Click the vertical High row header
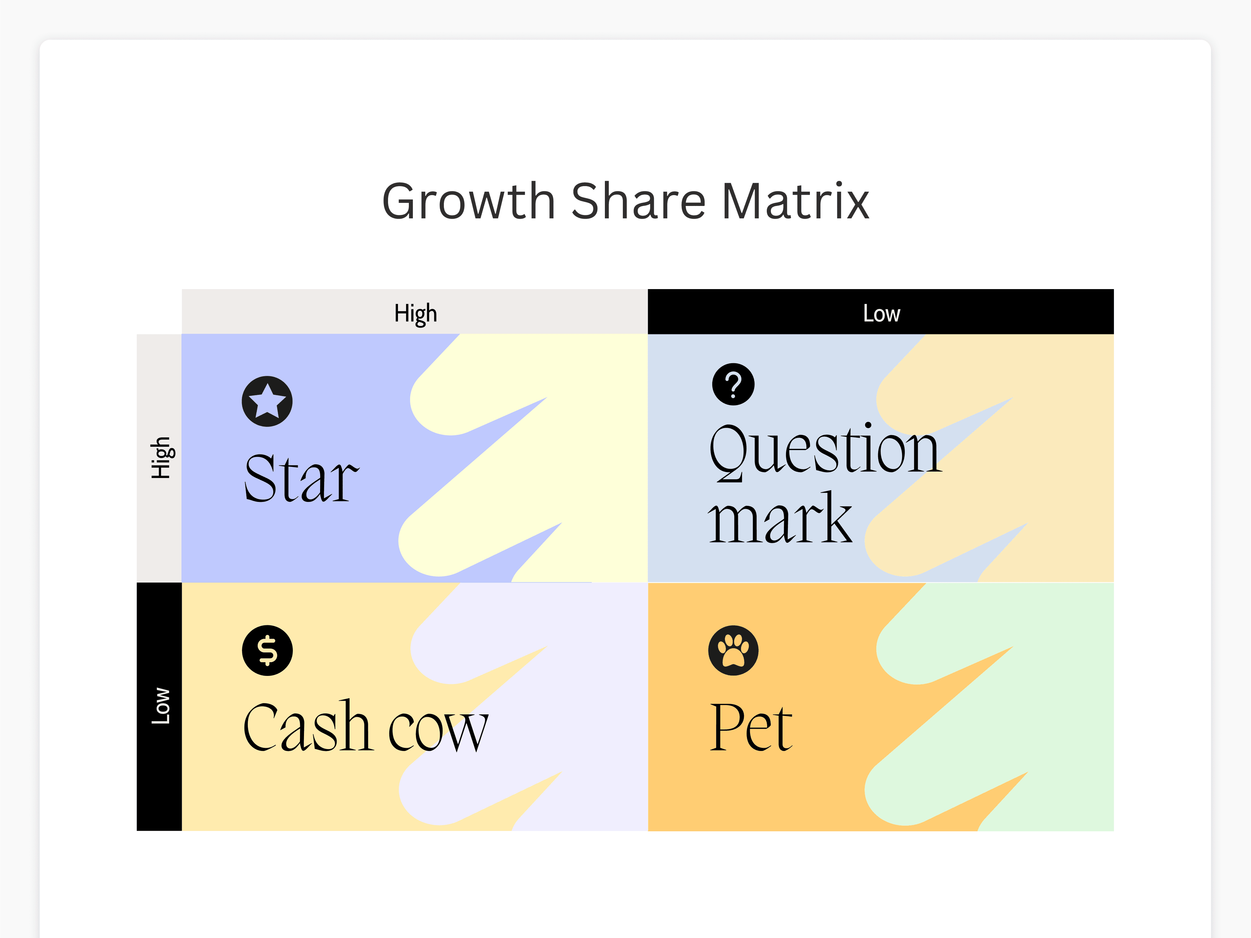 [159, 458]
